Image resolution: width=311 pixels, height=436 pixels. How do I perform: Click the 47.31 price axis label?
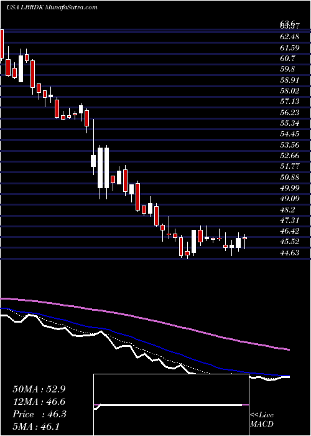tap(289, 220)
